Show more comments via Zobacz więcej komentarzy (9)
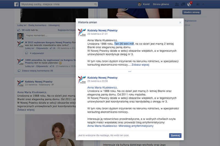The height and width of the screenshot is (146, 220). click(x=37, y=71)
